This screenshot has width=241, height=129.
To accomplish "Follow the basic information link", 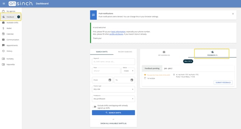I will (118, 31).
